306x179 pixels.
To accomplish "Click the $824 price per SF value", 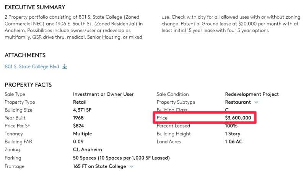I will pos(78,126).
